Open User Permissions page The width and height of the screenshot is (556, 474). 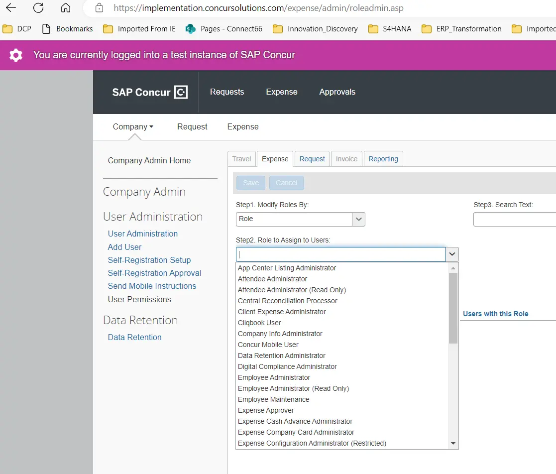(x=139, y=299)
